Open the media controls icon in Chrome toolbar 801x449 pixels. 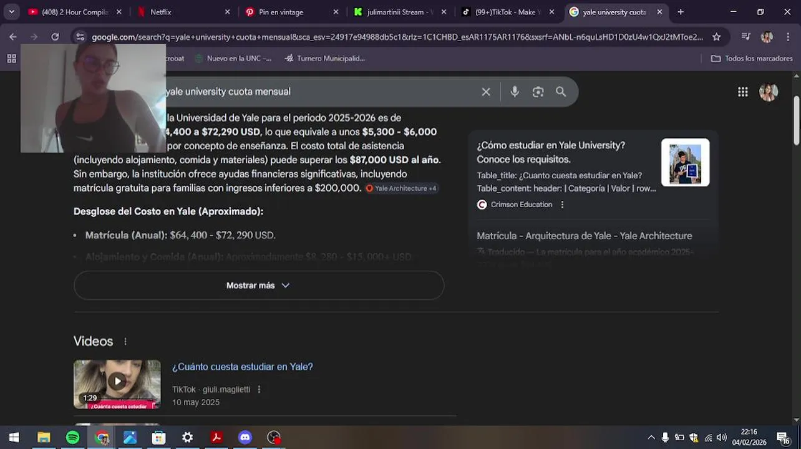pos(746,37)
